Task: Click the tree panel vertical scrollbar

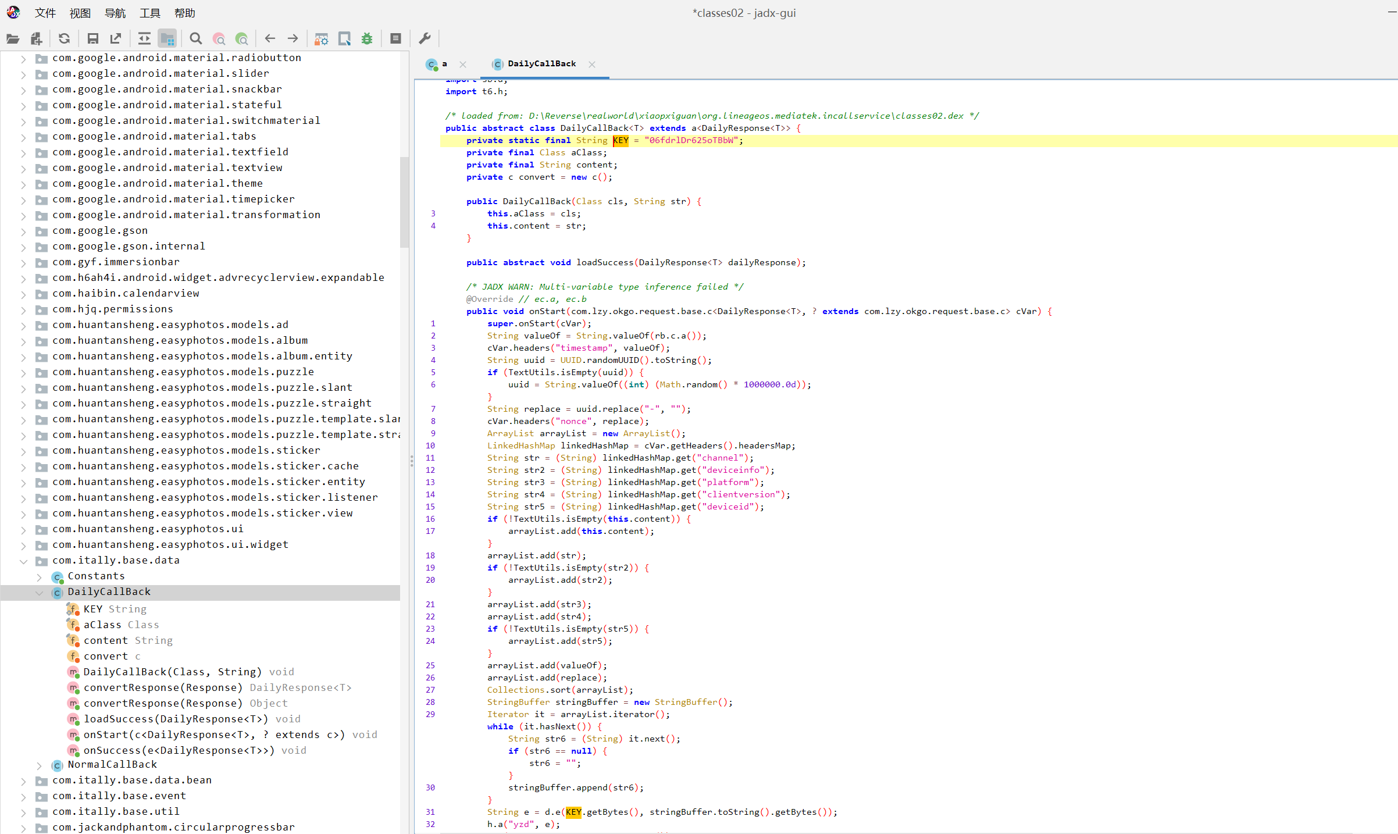Action: 404,201
